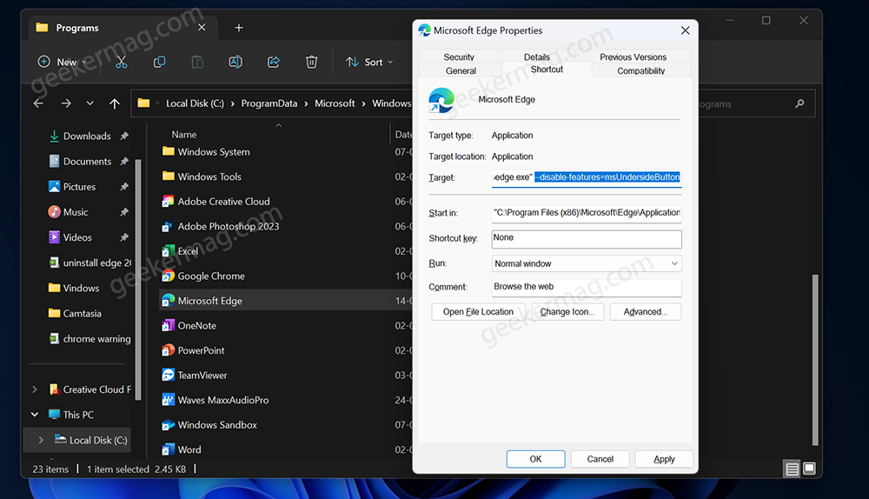Click the Cut scissors icon in toolbar
Screen dimensions: 869x499
(x=122, y=62)
